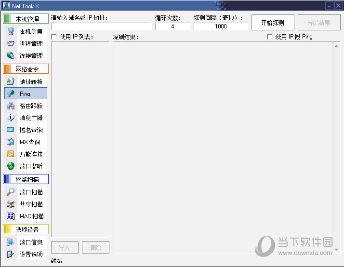Enable 使用 IP 列表 checkbox
The image size is (344, 267).
pyautogui.click(x=54, y=37)
